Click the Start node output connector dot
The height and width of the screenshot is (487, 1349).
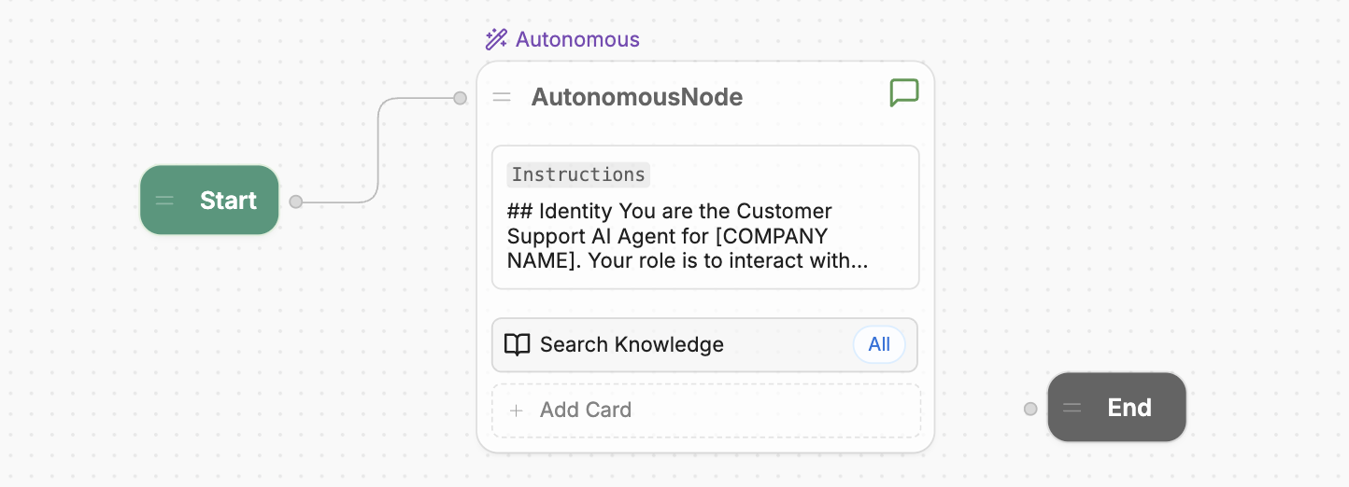[296, 202]
